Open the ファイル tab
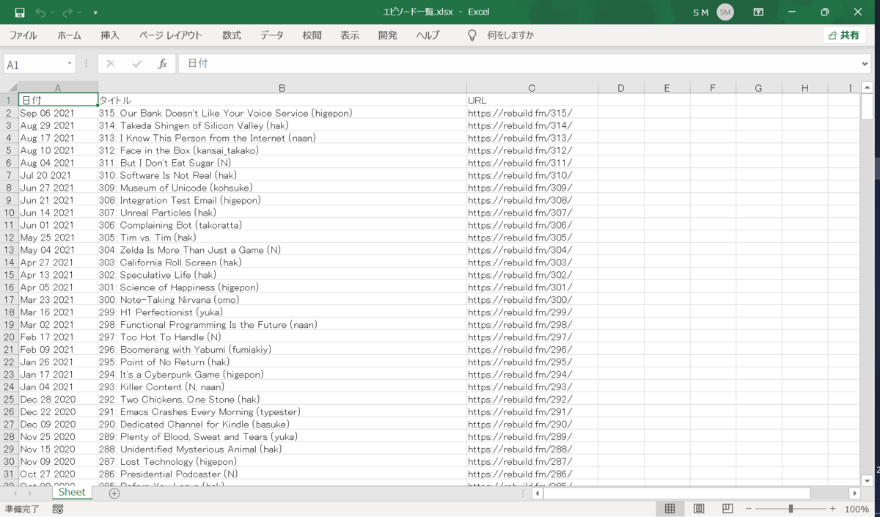 coord(23,35)
